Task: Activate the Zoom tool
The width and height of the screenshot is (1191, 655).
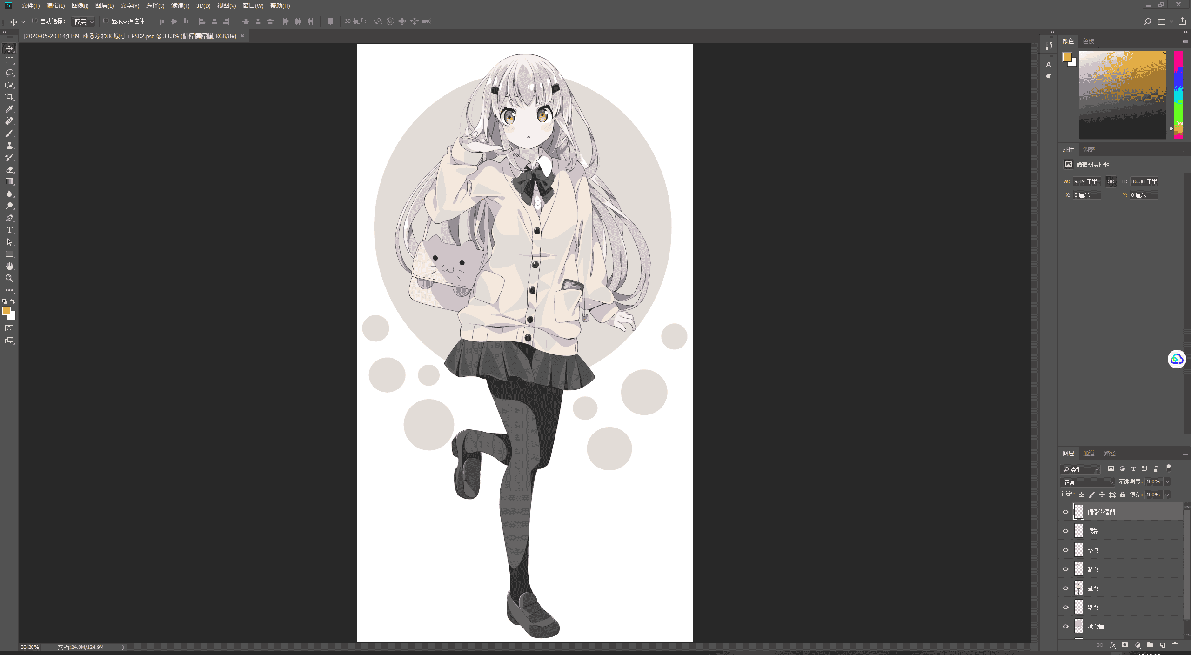Action: [9, 278]
